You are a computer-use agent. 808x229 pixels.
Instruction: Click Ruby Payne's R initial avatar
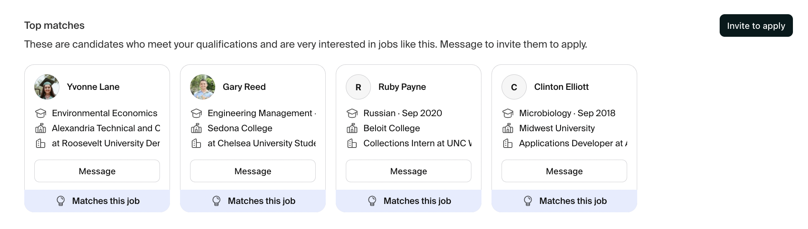(x=358, y=87)
